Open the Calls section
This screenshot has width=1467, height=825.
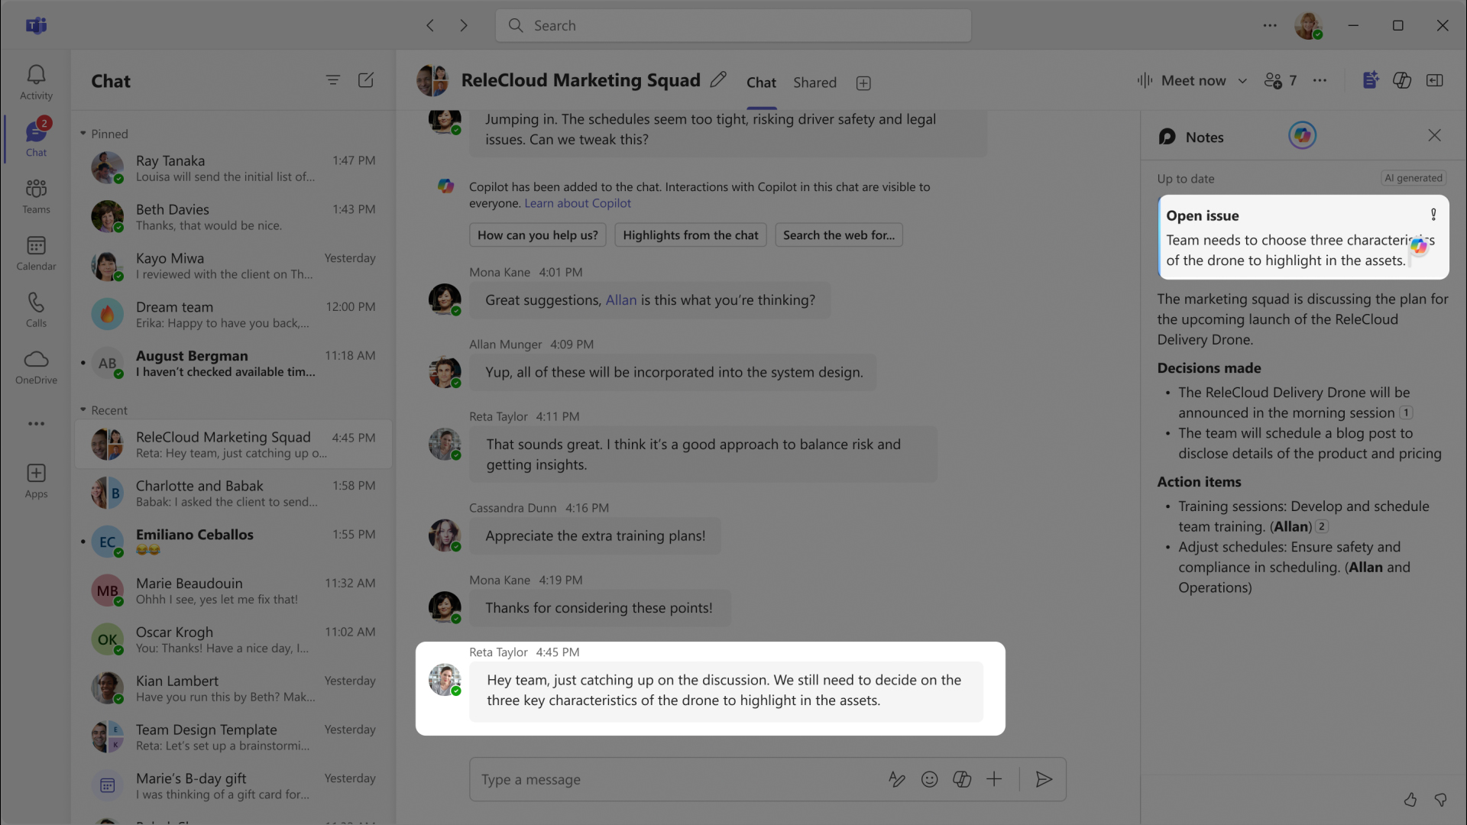pos(36,310)
